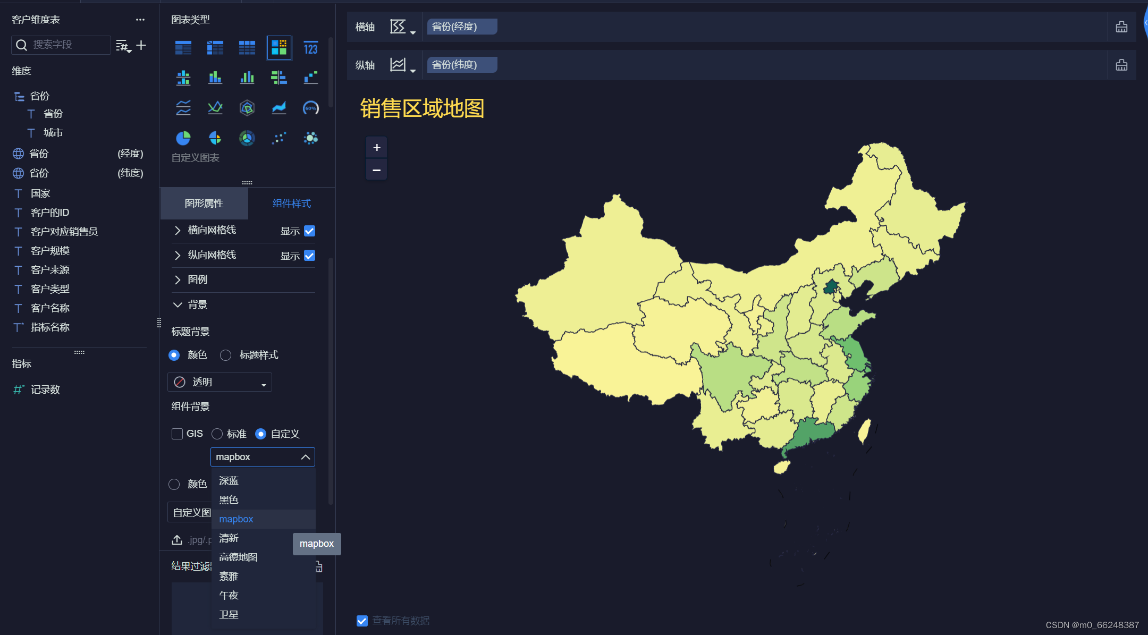Screen dimensions: 1148x635
Task: Toggle the 查看所有数据 checkbox
Action: (362, 621)
